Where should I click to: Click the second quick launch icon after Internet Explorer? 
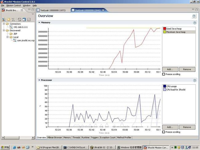point(19,148)
